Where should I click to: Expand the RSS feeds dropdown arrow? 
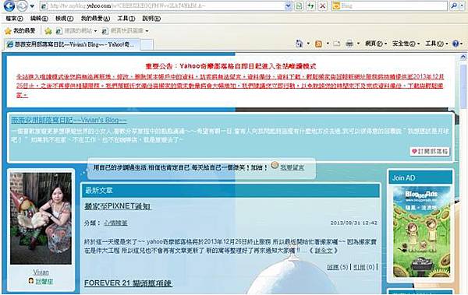pos(328,44)
